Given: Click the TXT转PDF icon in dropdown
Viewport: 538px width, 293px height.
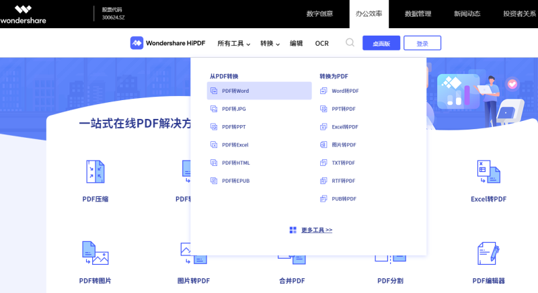Looking at the screenshot, I should pos(323,163).
